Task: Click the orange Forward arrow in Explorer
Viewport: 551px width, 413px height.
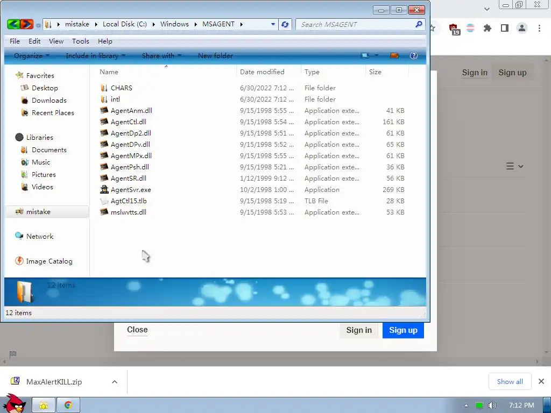Action: 27,24
